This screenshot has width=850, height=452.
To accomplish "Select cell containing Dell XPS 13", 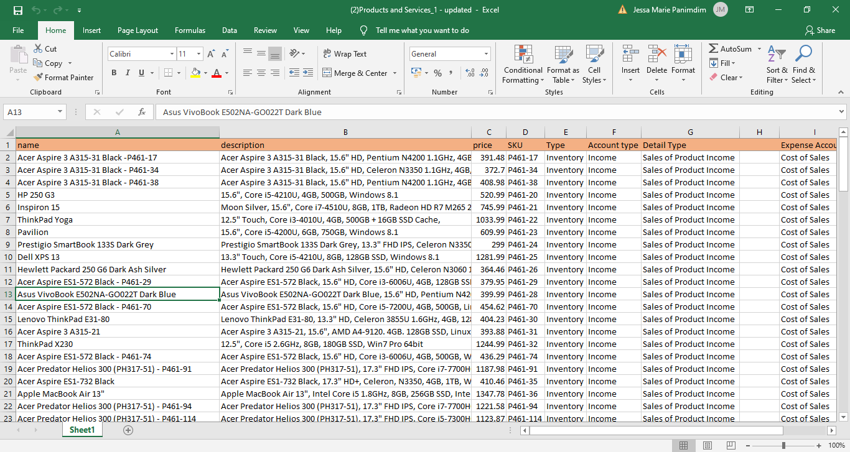I will tap(117, 257).
